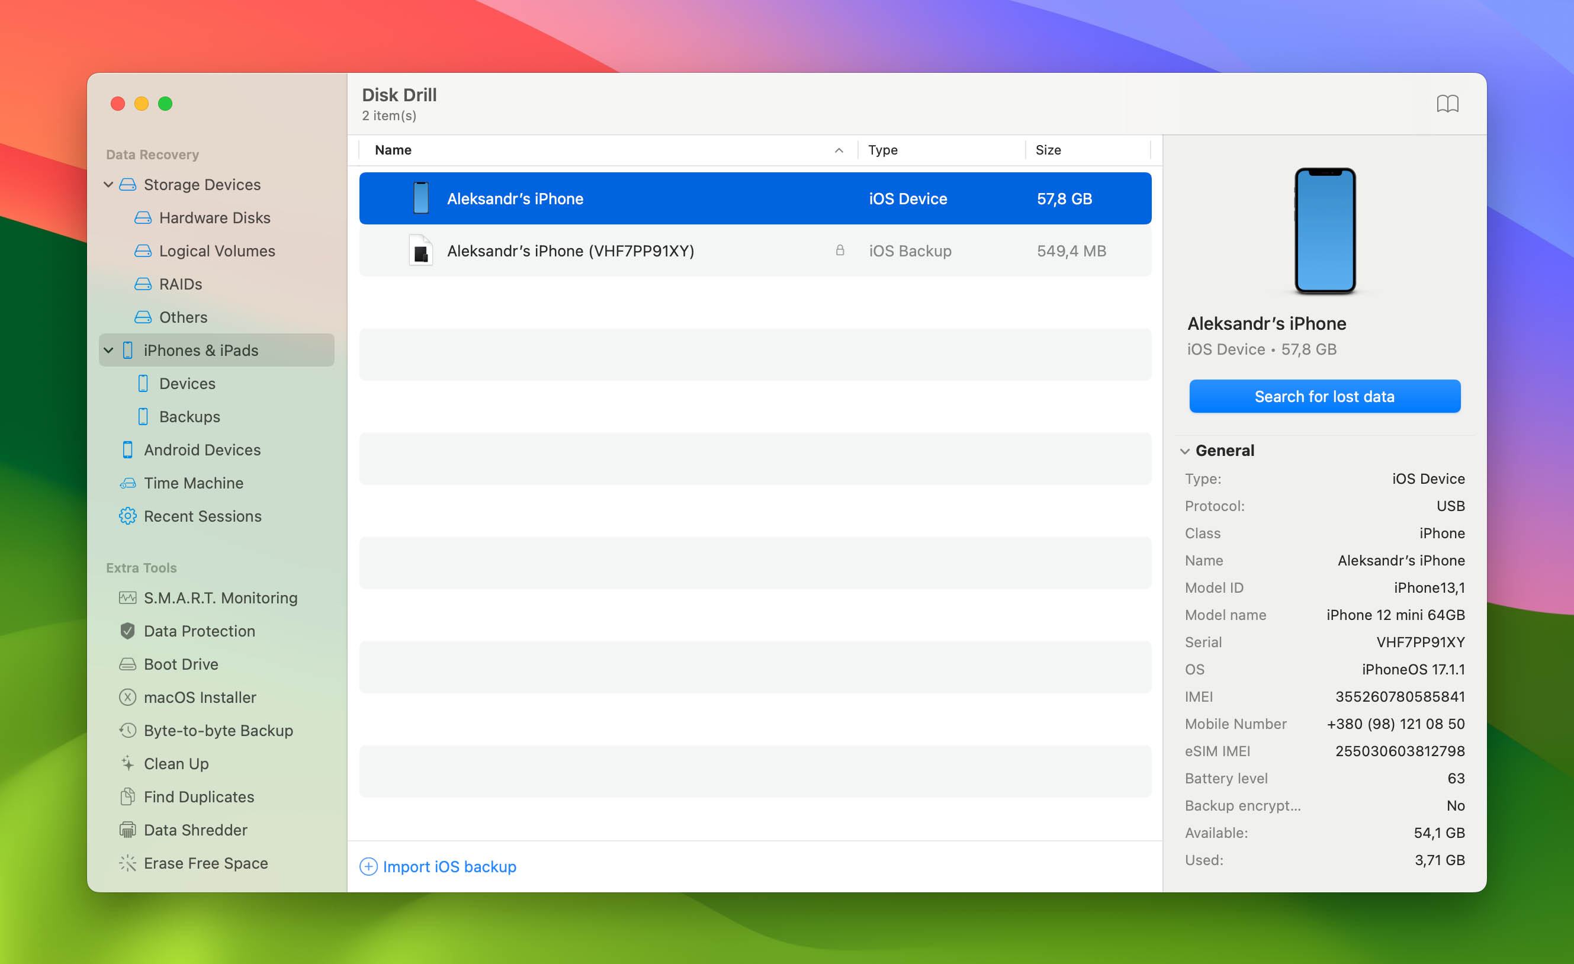Click the Available value 54,1 GB

[x=1439, y=833]
